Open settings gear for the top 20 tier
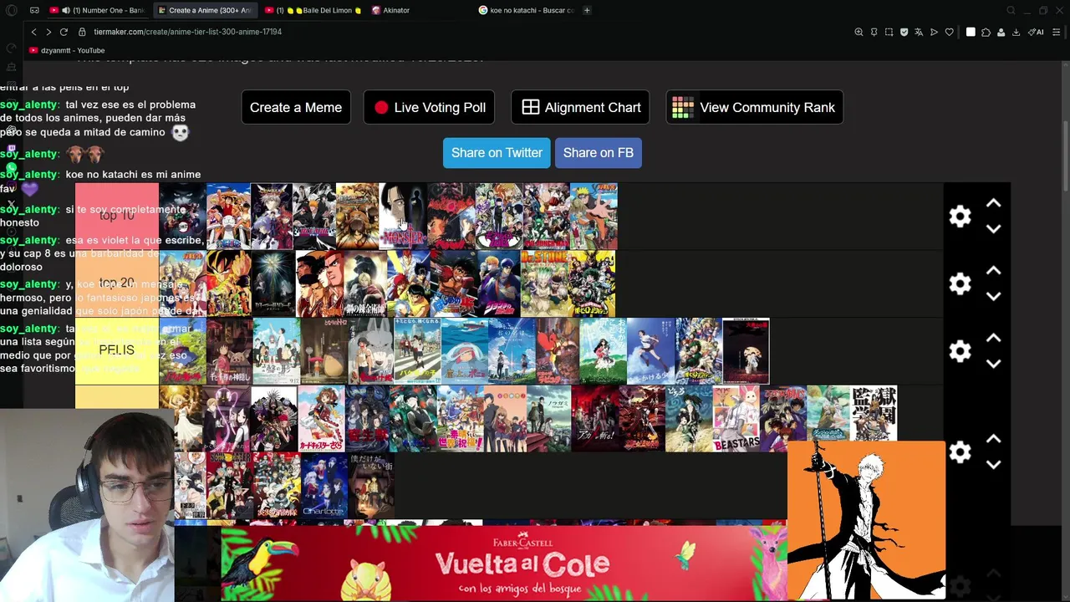1070x602 pixels. (x=960, y=284)
